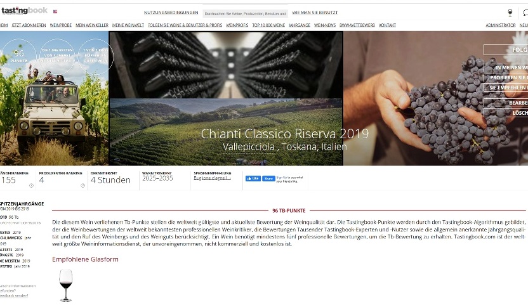
Task: Click the tastingbook logo
Action: pyautogui.click(x=24, y=10)
